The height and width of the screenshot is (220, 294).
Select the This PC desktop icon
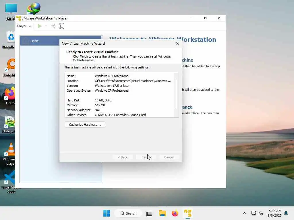(10, 11)
